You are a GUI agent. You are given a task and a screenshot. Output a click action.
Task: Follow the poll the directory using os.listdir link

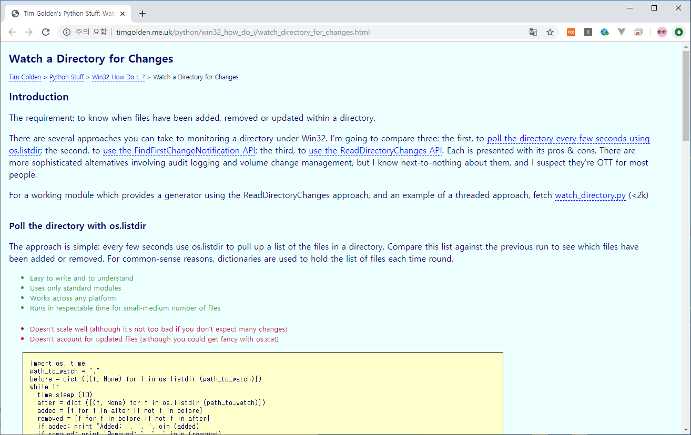click(568, 139)
